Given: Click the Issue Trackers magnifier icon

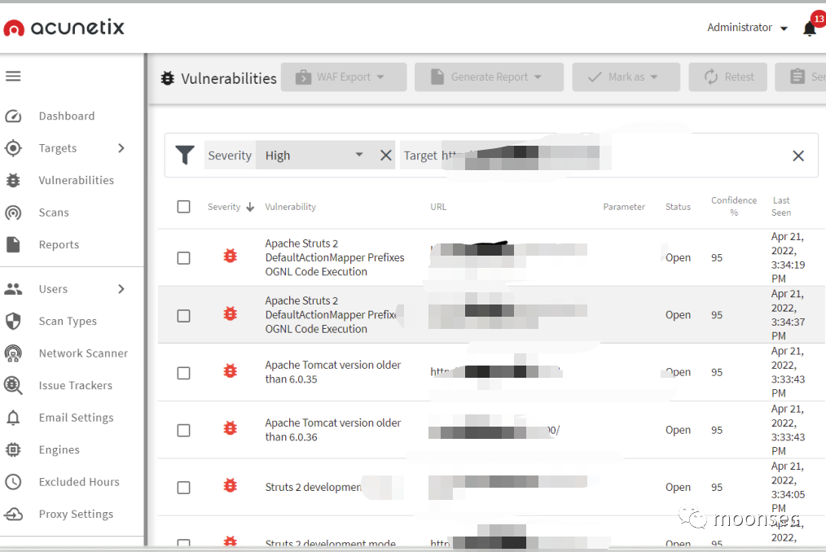Looking at the screenshot, I should pos(13,386).
